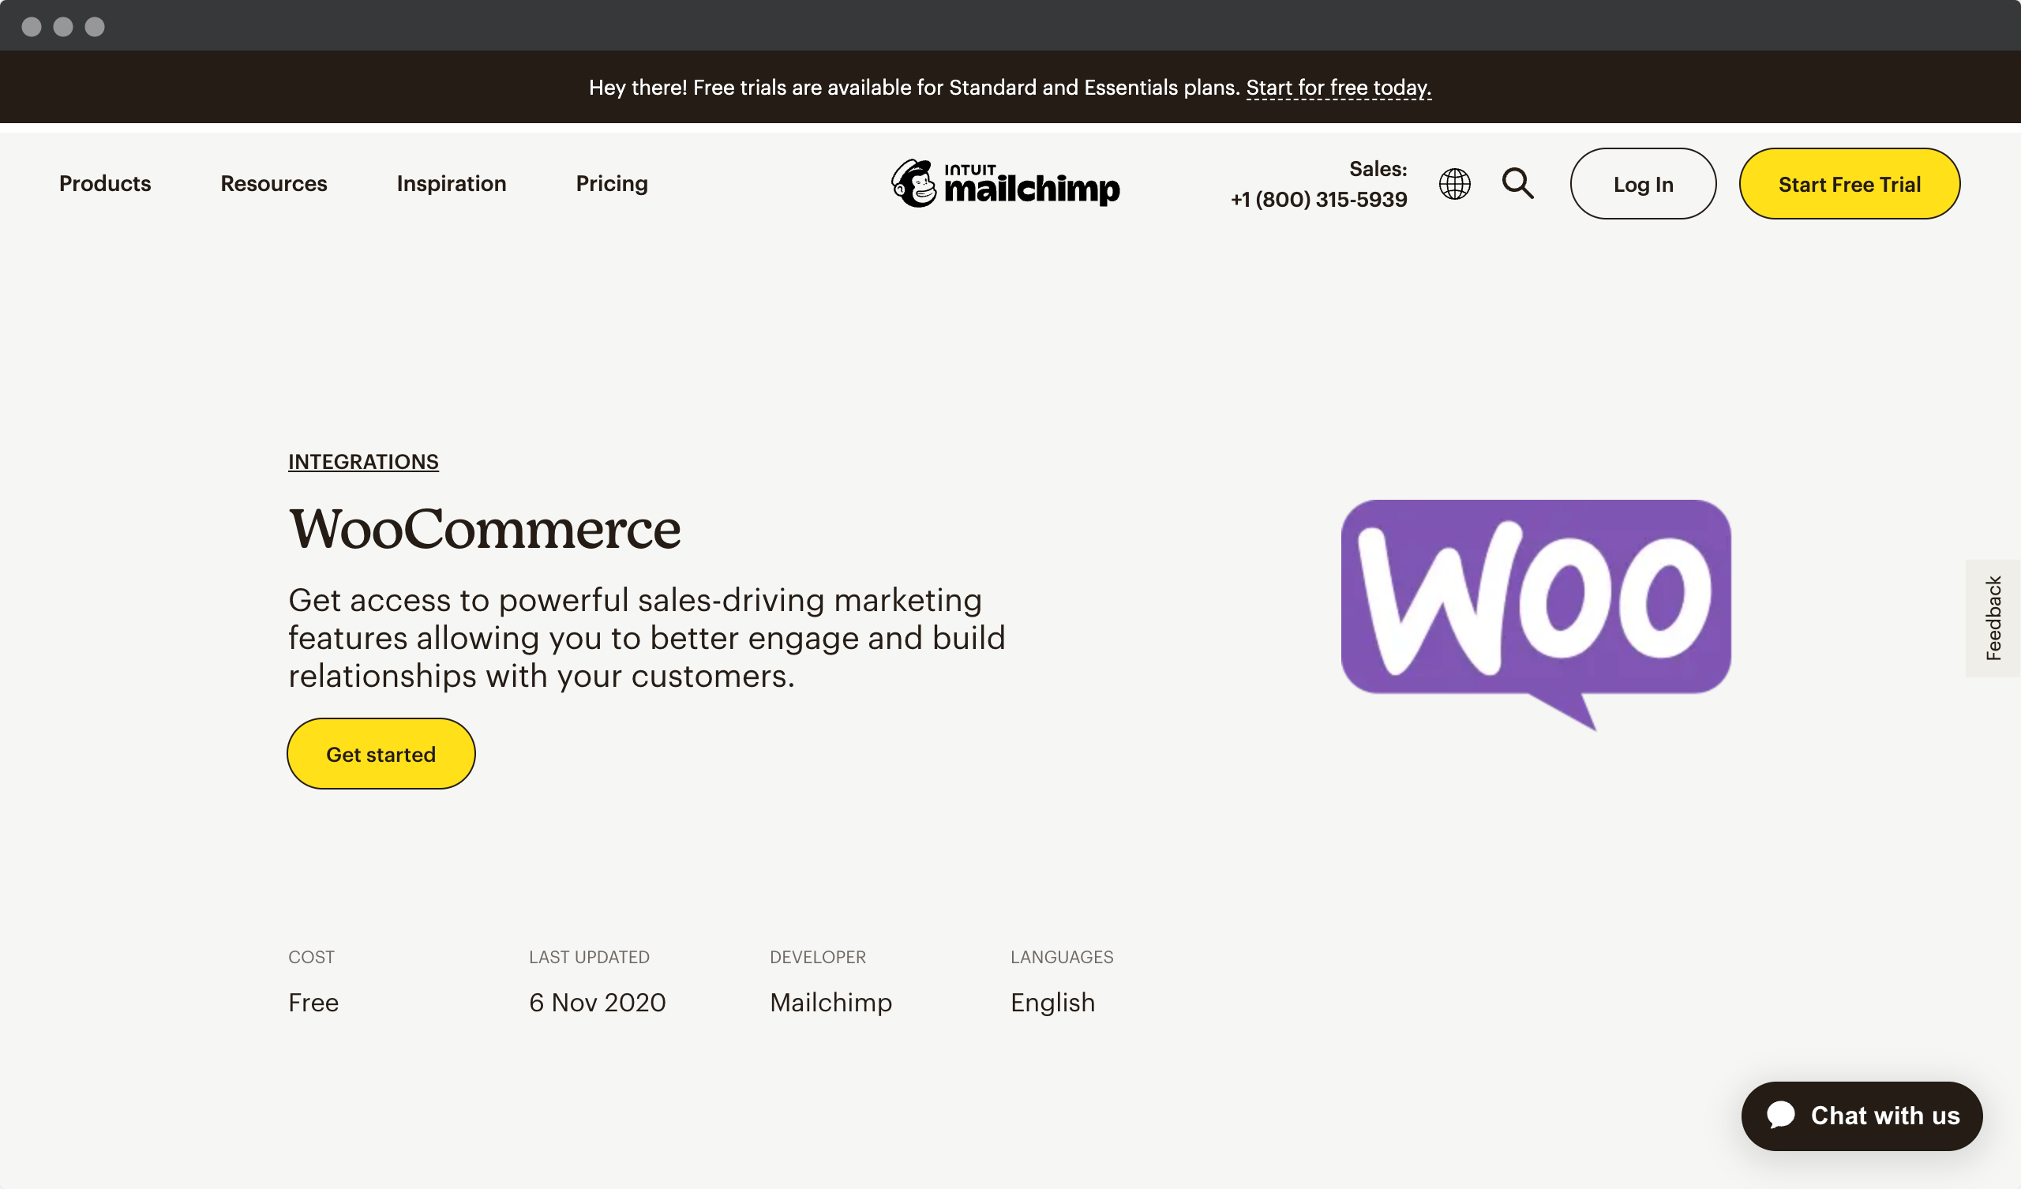Click the 'Start Free Trial' button

(1848, 184)
